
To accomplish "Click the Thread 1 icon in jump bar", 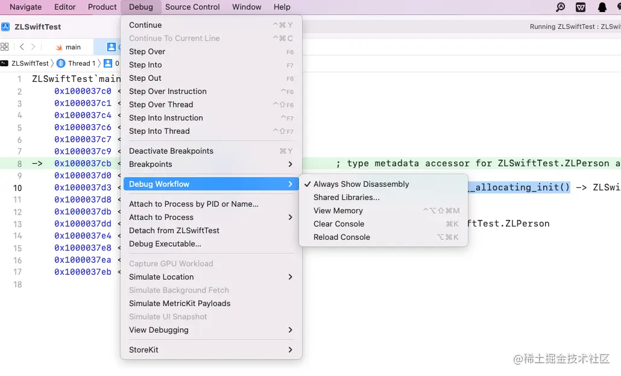I will tap(61, 63).
